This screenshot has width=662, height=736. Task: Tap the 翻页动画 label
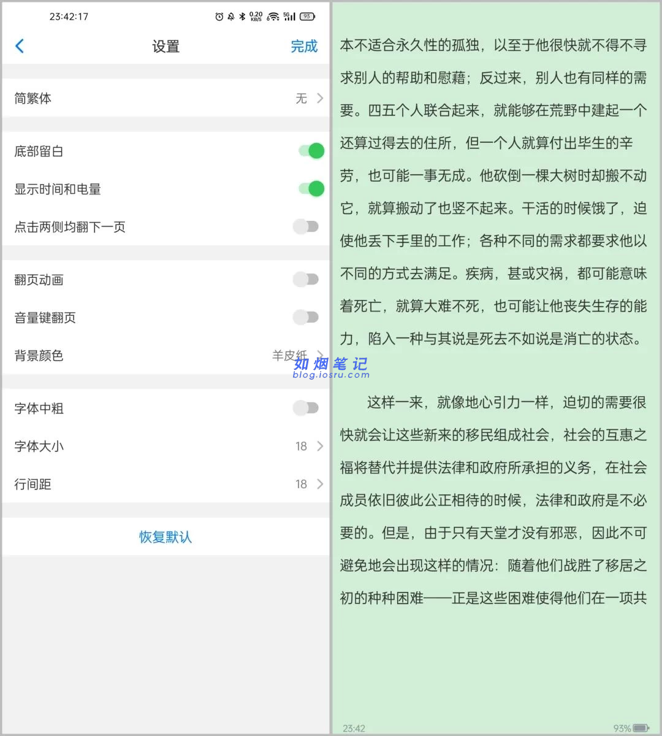coord(39,280)
